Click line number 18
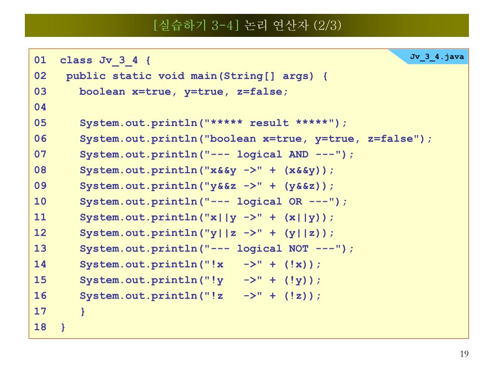Image resolution: width=490 pixels, height=368 pixels. [x=40, y=327]
